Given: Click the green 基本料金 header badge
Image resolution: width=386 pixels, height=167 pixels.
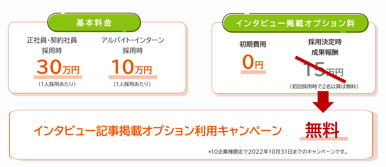Looking at the screenshot, I should (94, 23).
